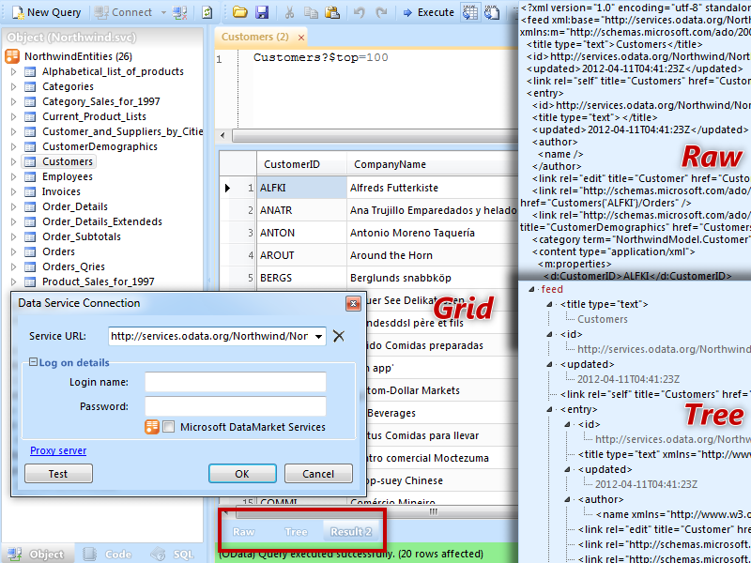This screenshot has width=751, height=563.
Task: Click the Test button
Action: 58,474
